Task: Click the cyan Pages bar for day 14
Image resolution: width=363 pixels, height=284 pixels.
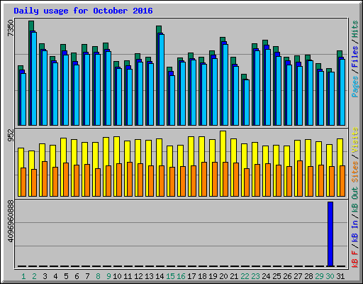Action: click(162, 80)
